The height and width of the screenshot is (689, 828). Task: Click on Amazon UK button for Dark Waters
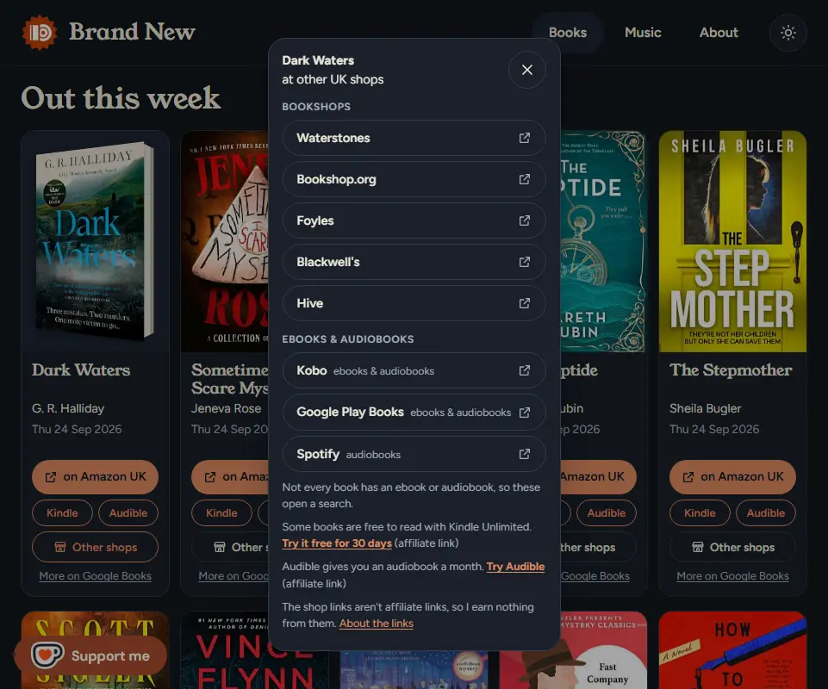[95, 477]
